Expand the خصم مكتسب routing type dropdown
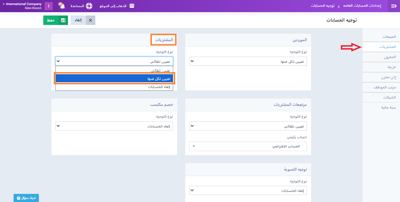This screenshot has height=202, width=400. point(114,126)
